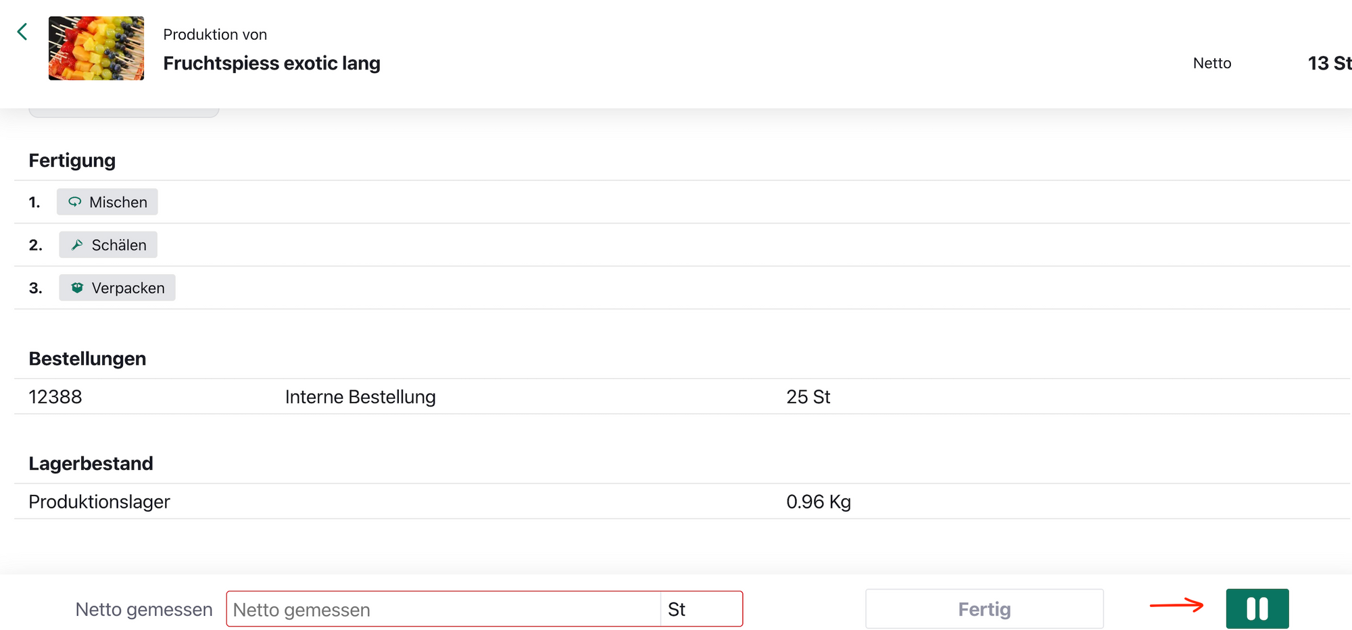Click the Fertigung section heading
The image size is (1352, 630).
[x=72, y=161]
